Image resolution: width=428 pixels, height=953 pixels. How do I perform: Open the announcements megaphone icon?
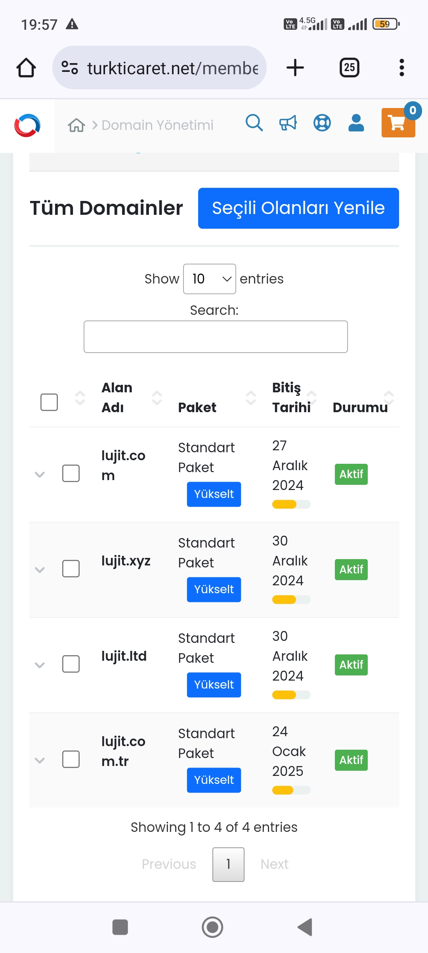pyautogui.click(x=288, y=123)
